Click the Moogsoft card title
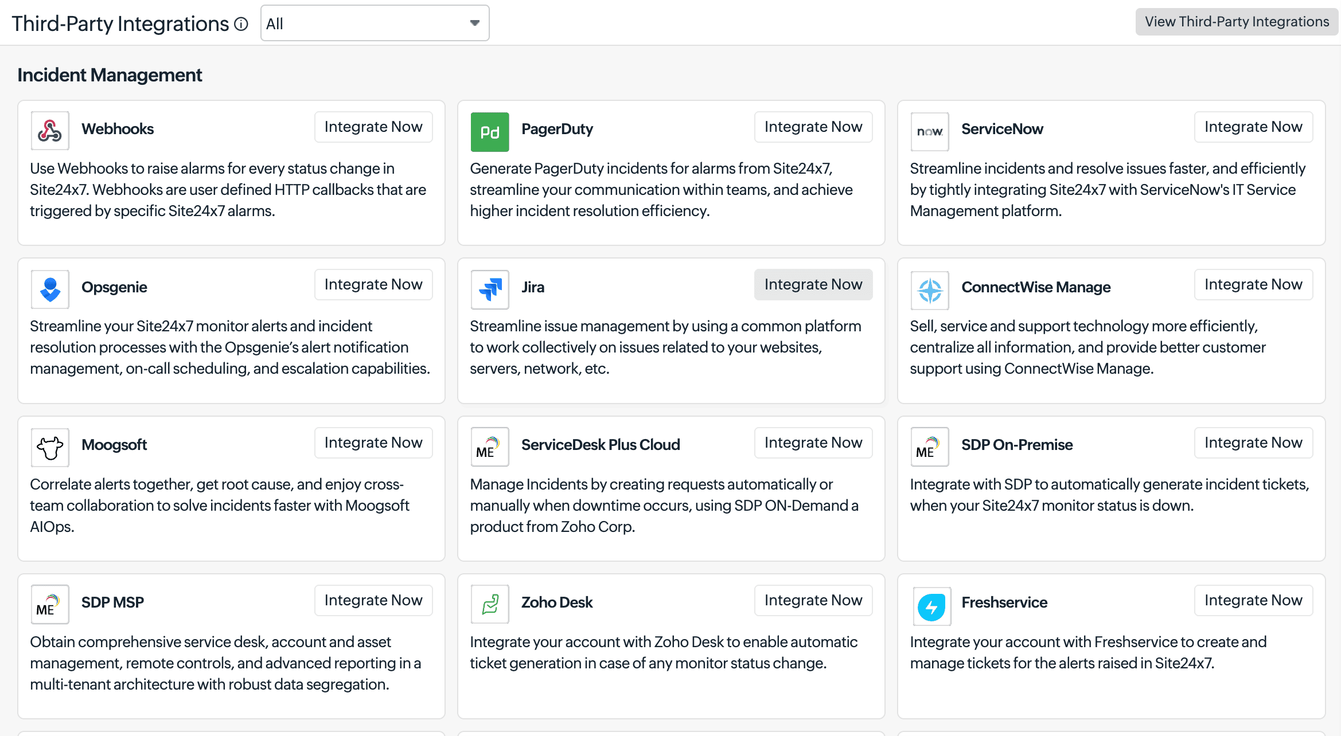The height and width of the screenshot is (736, 1341). (114, 445)
